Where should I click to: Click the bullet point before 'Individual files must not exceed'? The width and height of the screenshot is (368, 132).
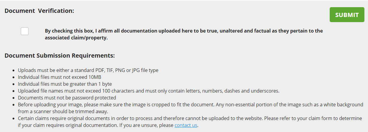(14, 77)
